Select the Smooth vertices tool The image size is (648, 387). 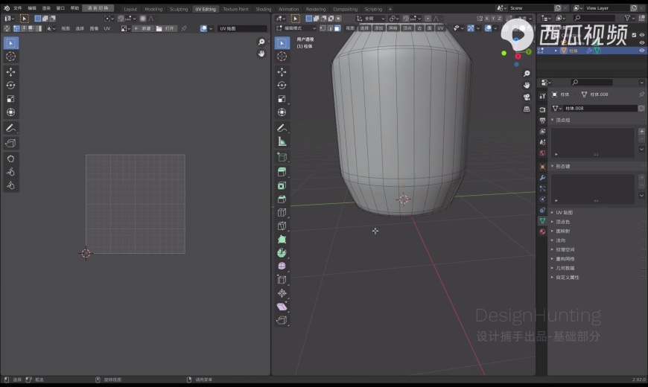pos(282,266)
